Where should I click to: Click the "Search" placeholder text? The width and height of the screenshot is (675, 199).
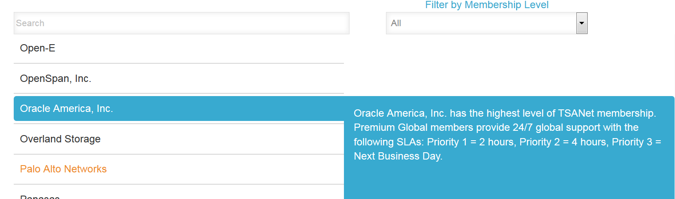coord(30,23)
